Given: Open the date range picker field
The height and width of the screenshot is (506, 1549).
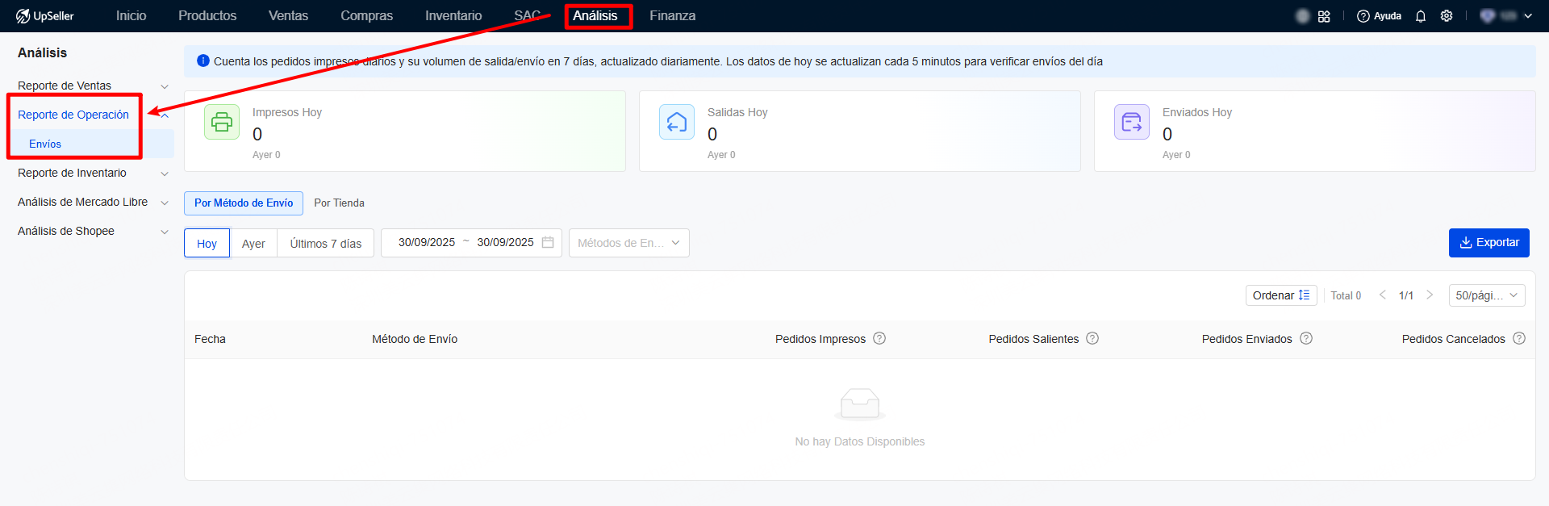Looking at the screenshot, I should pyautogui.click(x=470, y=243).
